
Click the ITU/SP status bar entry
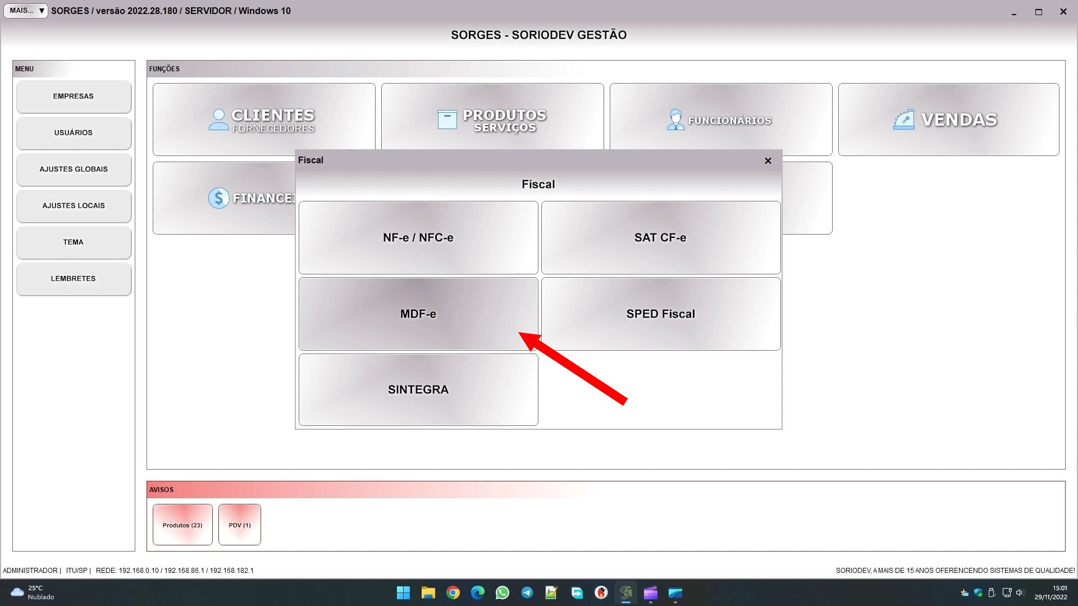(x=77, y=571)
